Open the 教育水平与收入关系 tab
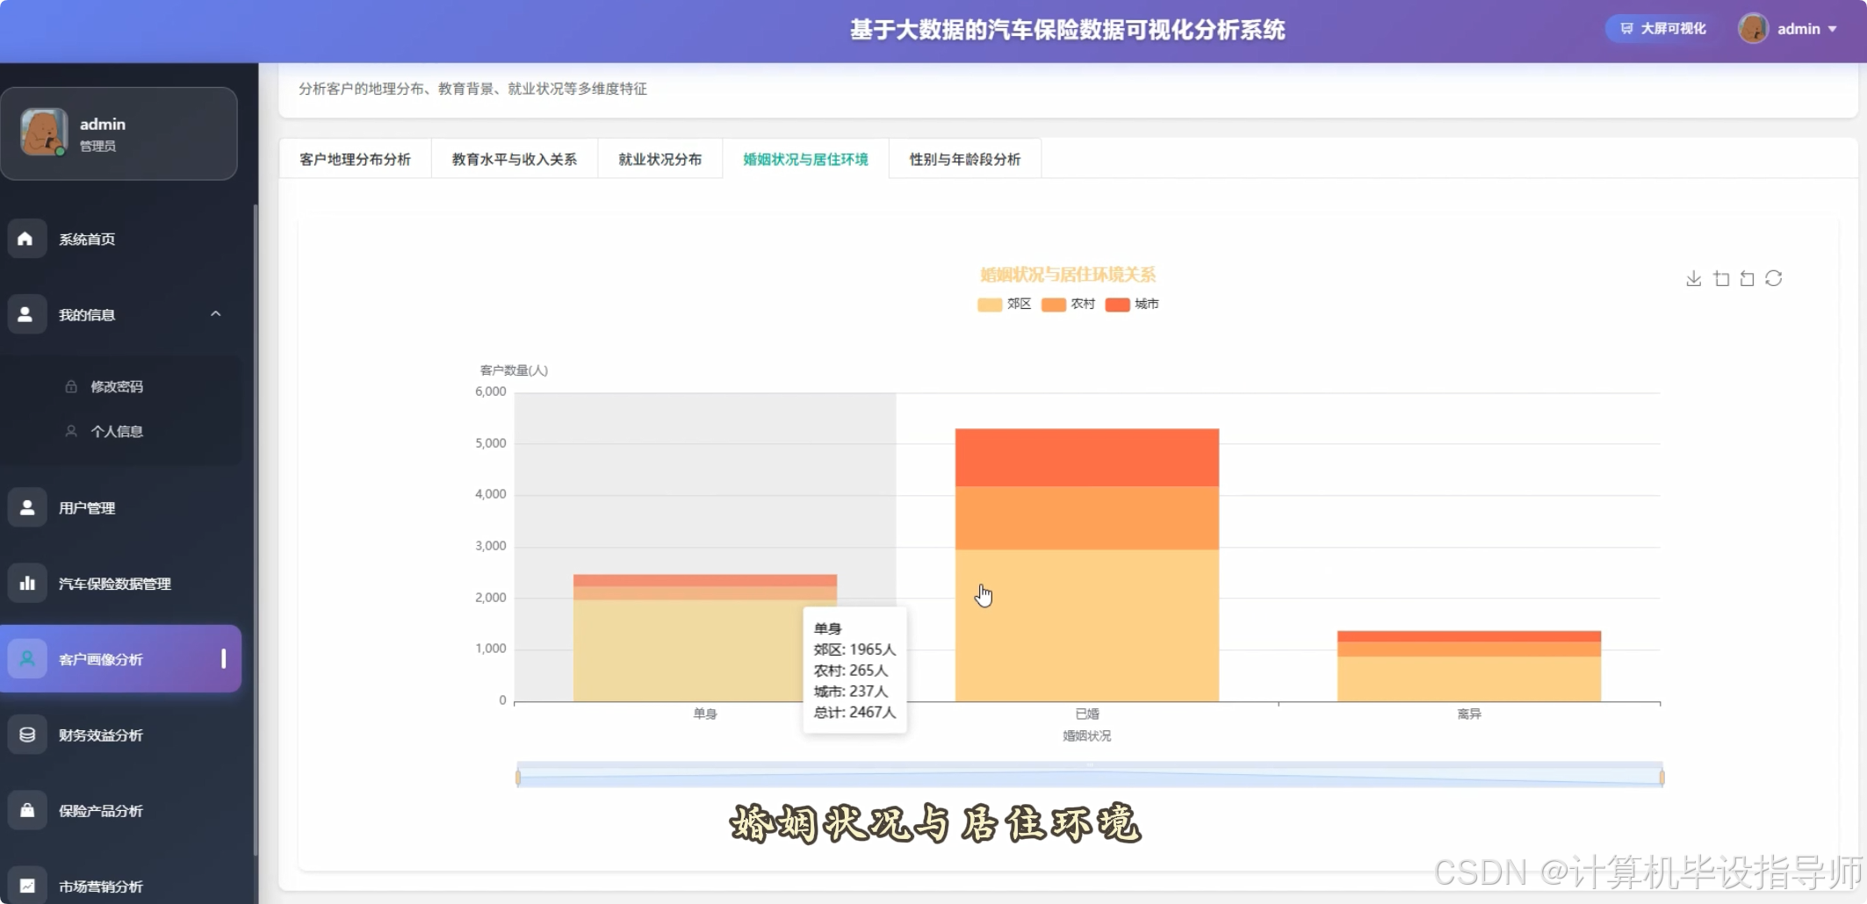The image size is (1867, 904). 514,159
